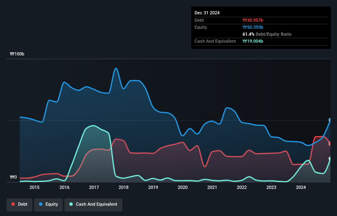Click the 2020 x-axis label
337x216 pixels.
click(183, 187)
